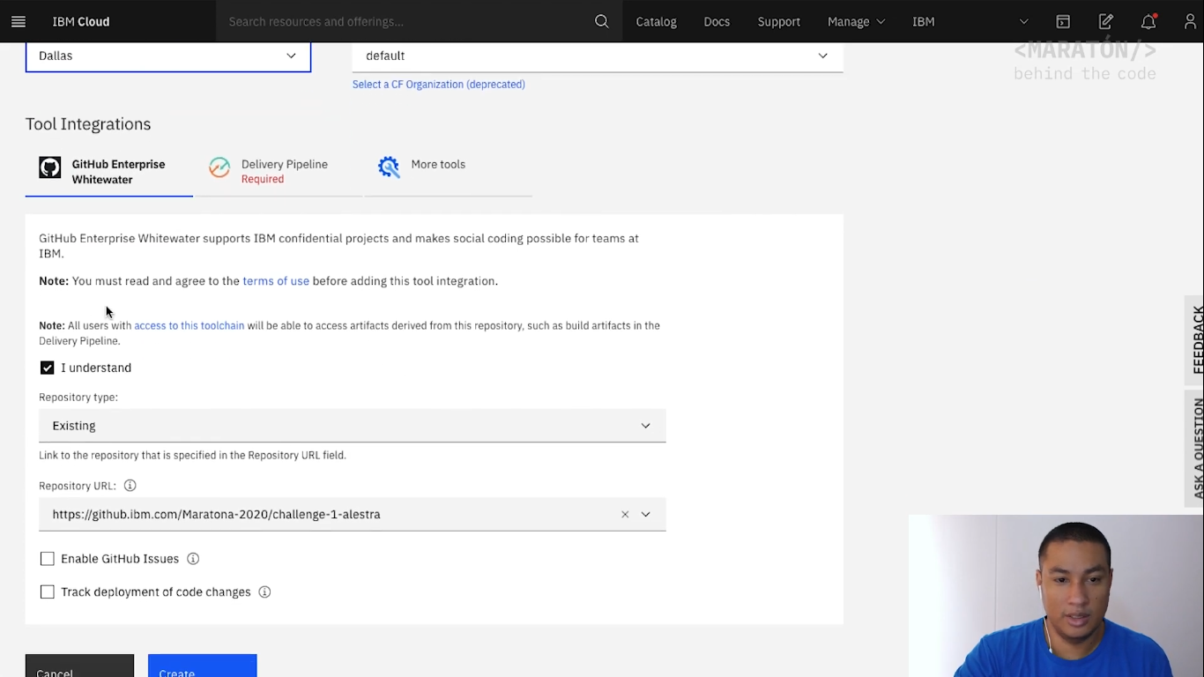Click the GitHub Enterprise Whitewater logo icon
1204x677 pixels.
pyautogui.click(x=50, y=167)
